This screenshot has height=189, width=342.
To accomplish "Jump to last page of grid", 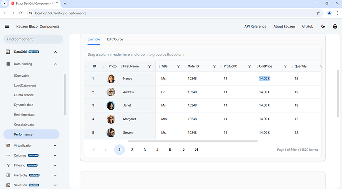I will tap(196, 150).
